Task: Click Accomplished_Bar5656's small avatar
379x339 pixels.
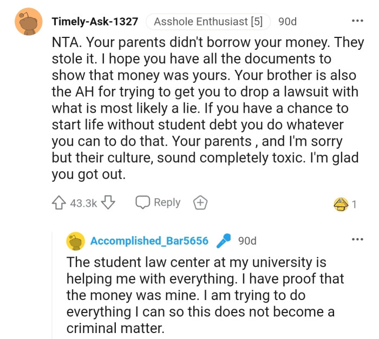Action: tap(76, 241)
